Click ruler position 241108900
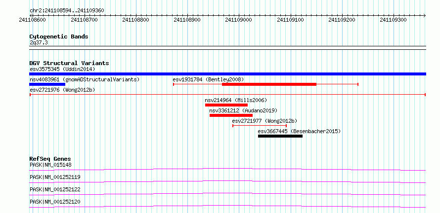This screenshot has height=213, width=440. coord(187,20)
